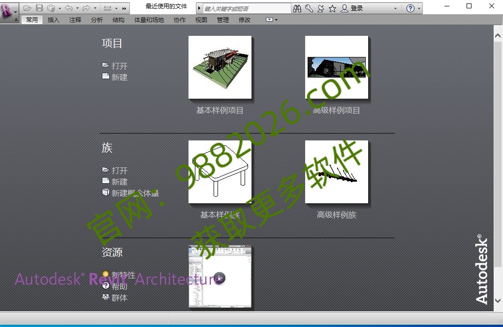Click the keyword search input field
The image size is (503, 327).
pyautogui.click(x=247, y=9)
